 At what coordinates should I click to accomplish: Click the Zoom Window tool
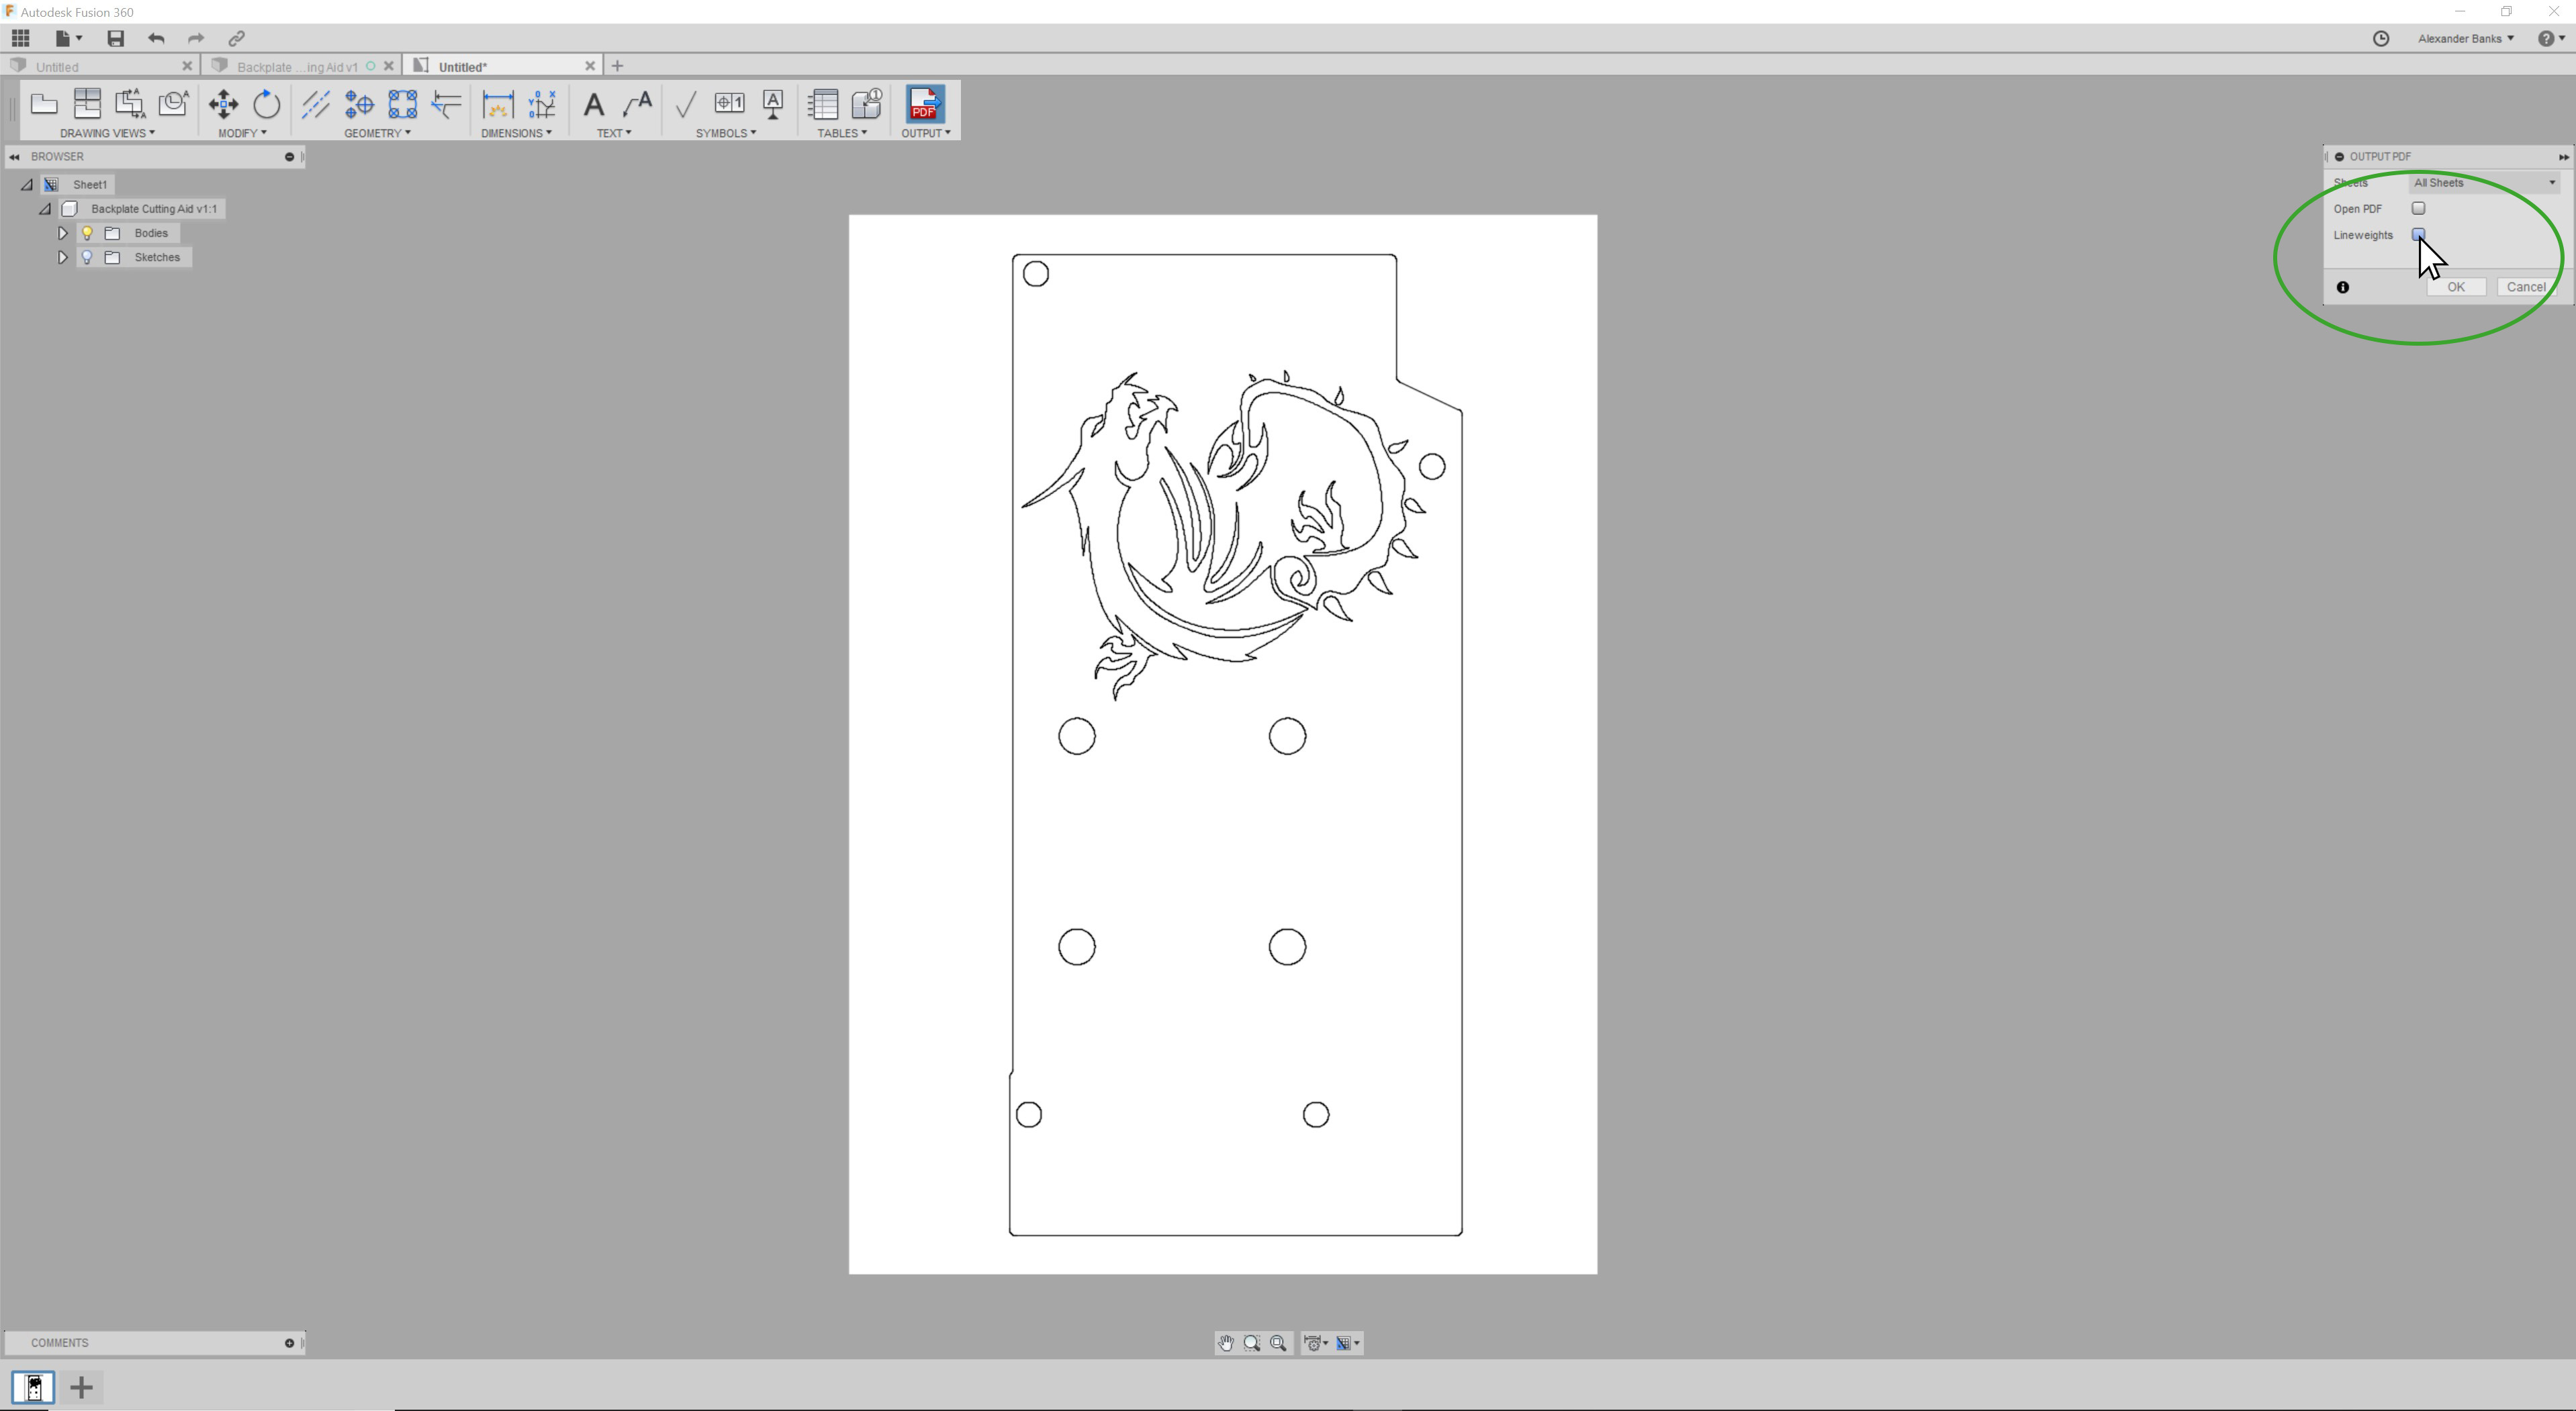click(x=1252, y=1343)
